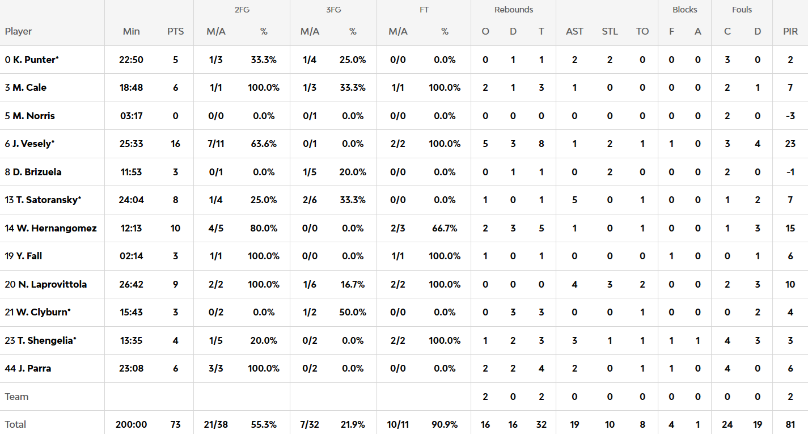This screenshot has height=434, width=808.
Task: Click the Player column header
Action: point(18,31)
